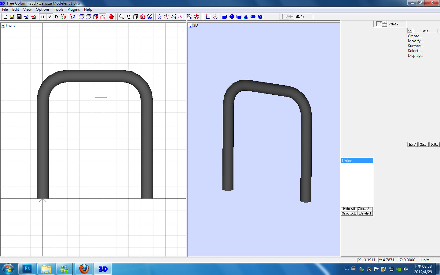Viewport: 440px width, 275px height.
Task: Toggle the EXT mode button
Action: (412, 145)
